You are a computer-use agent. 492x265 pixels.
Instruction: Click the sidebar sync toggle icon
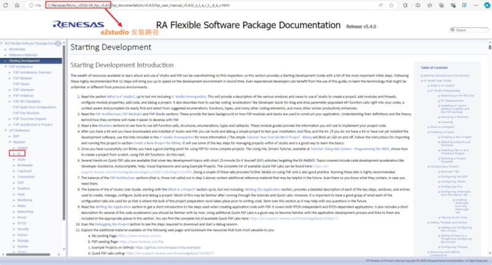coord(58,43)
